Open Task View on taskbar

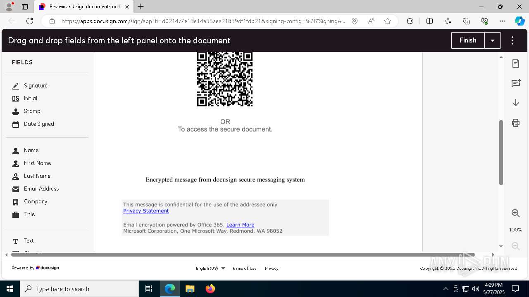pos(149,289)
